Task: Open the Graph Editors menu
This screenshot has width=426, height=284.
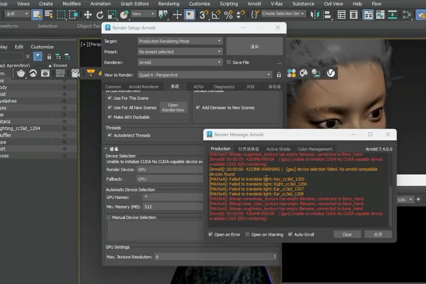Action: tap(135, 4)
